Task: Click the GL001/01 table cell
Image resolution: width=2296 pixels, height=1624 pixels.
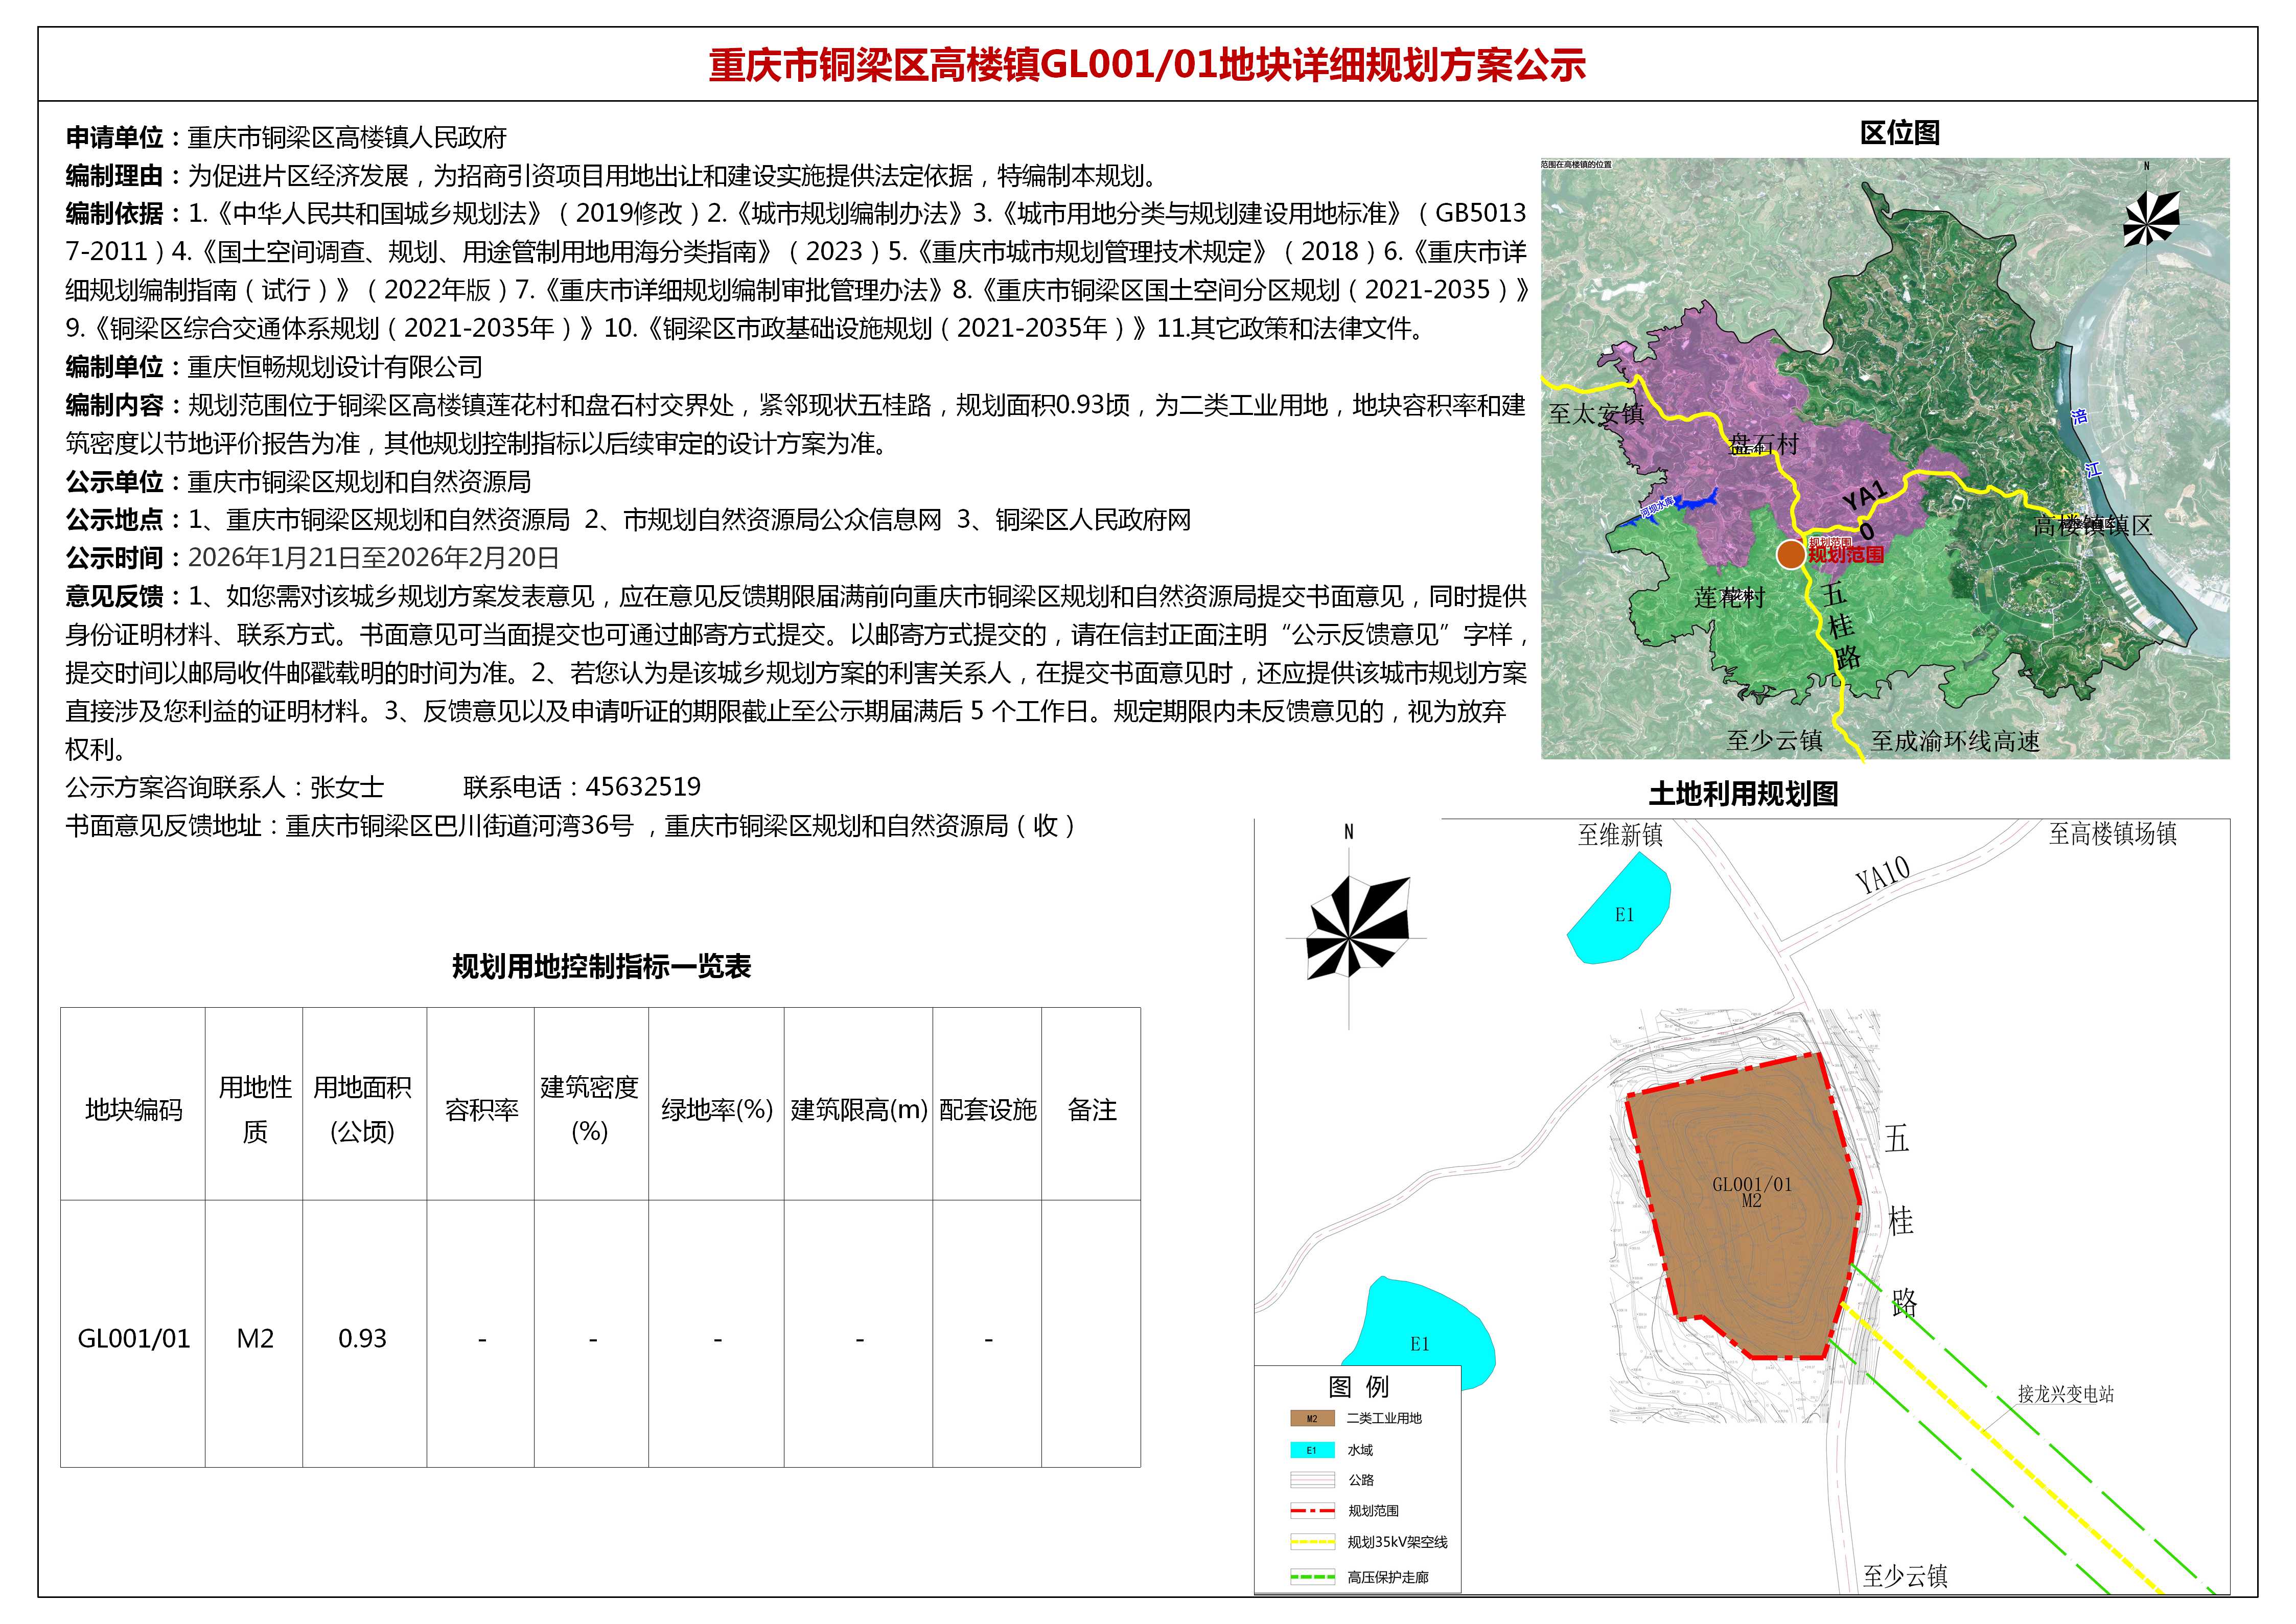Action: coord(133,1338)
